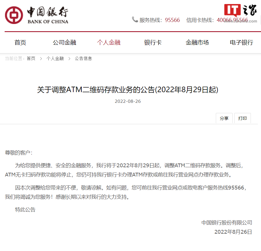261x251 pixels.
Task: Open the 电子银行 navigation menu item
Action: click(x=241, y=42)
